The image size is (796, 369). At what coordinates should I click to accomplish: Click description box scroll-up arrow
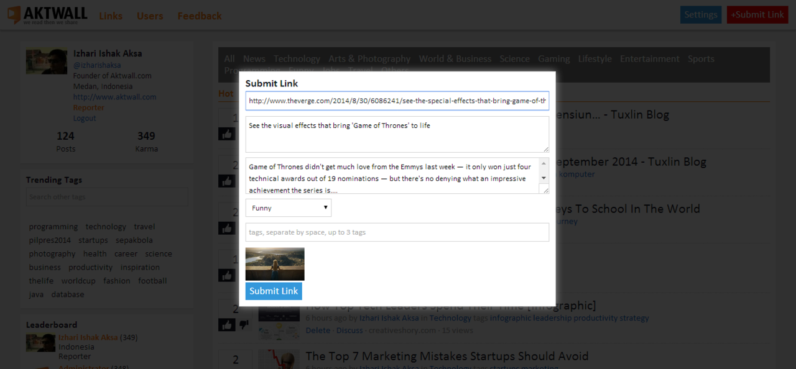[544, 163]
